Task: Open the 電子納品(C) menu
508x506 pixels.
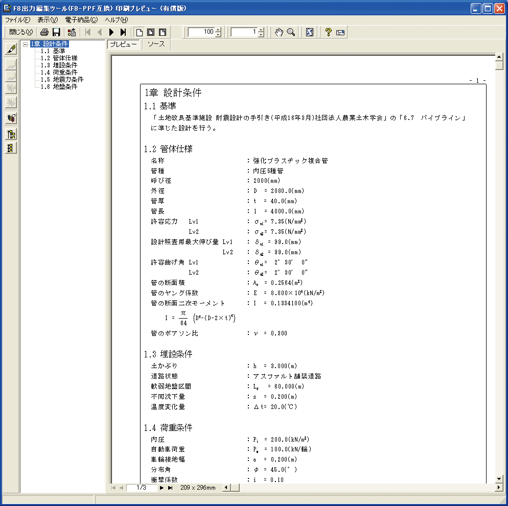Action: [81, 20]
